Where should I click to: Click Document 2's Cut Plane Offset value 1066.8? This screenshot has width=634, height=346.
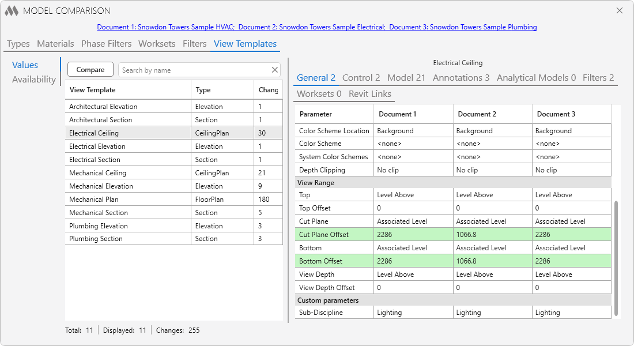point(492,234)
